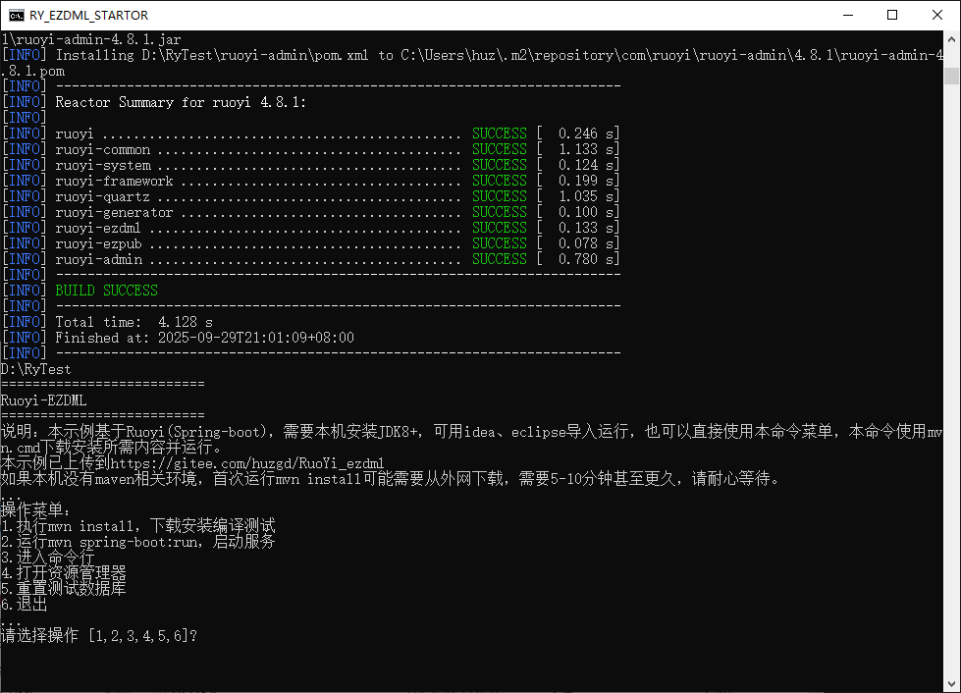Screen dimensions: 961x693
Task: Click the scrollbar up arrow
Action: (952, 39)
